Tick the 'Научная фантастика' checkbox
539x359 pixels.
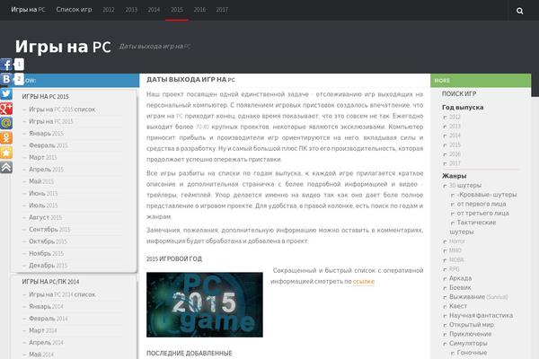(445, 316)
